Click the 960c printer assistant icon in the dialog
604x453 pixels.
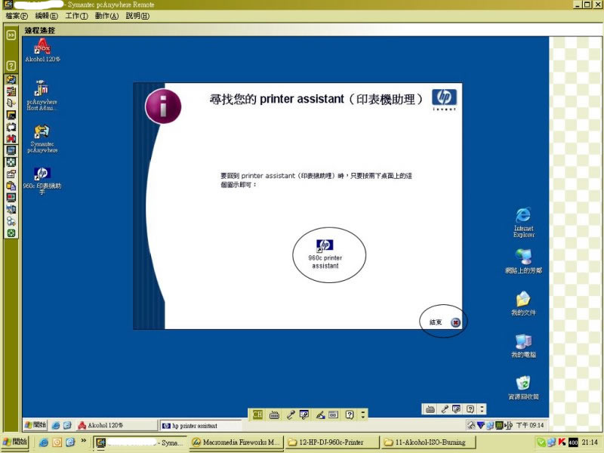point(325,254)
